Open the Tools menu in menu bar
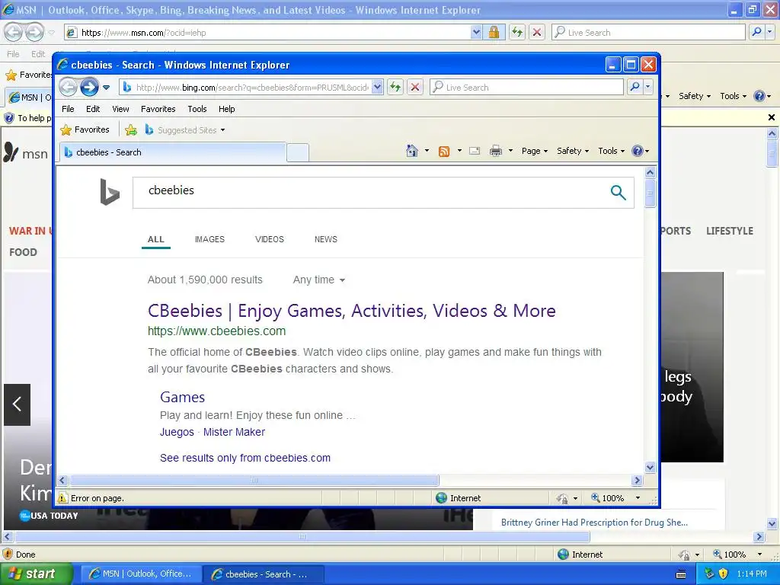 click(x=197, y=109)
